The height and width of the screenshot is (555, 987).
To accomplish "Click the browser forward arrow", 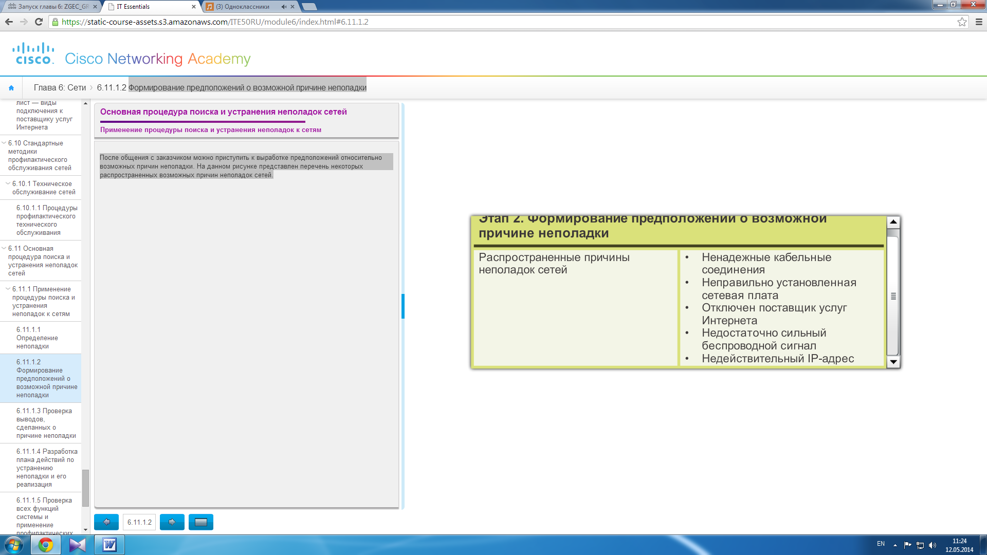I will [x=24, y=22].
